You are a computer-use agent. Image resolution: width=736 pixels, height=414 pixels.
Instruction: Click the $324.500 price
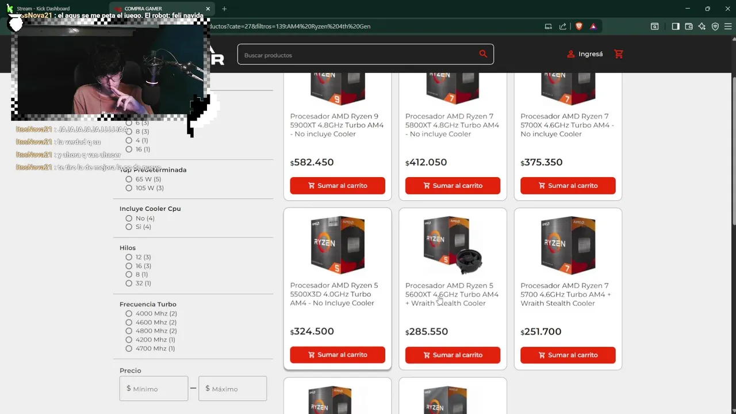[x=312, y=332]
